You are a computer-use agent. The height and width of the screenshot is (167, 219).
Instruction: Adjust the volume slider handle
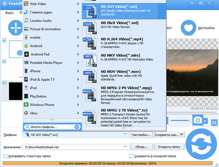(190, 120)
